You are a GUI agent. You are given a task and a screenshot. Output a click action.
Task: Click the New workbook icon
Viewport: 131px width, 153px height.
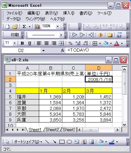pyautogui.click(x=7, y=27)
